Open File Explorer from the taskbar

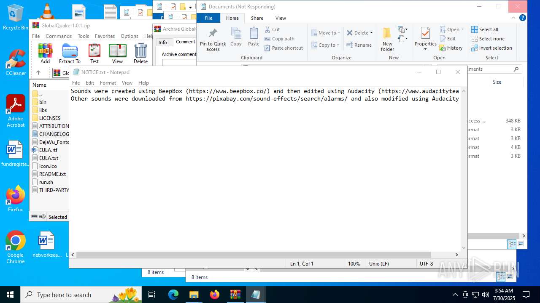(x=194, y=295)
